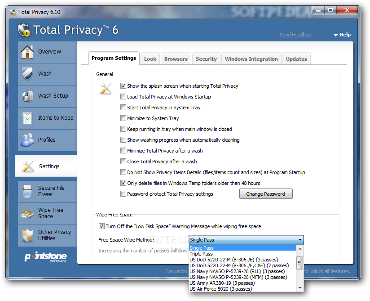Select US Army AR380-19 (3 passes)
This screenshot has width=370, height=301.
(242, 283)
